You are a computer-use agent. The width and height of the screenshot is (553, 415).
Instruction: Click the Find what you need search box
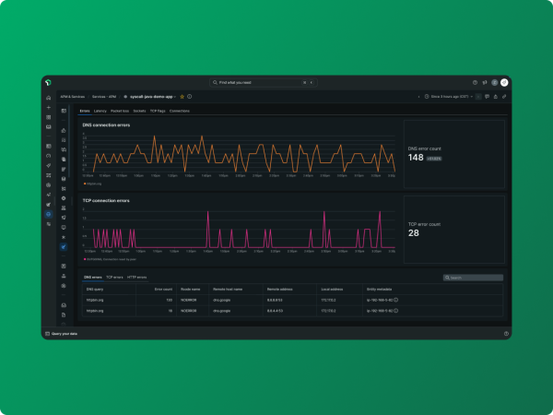click(x=264, y=83)
